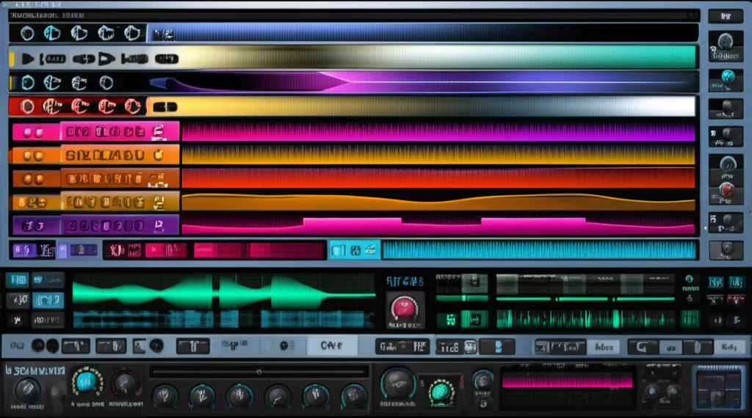The width and height of the screenshot is (752, 418).
Task: Click the red knob in the right-hand column
Action: (x=726, y=190)
